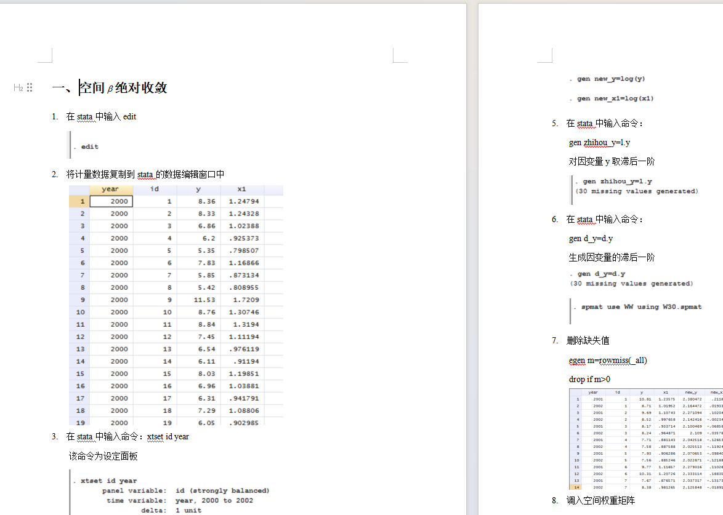The width and height of the screenshot is (723, 515).
Task: Click the cell value 11.53
Action: click(204, 300)
